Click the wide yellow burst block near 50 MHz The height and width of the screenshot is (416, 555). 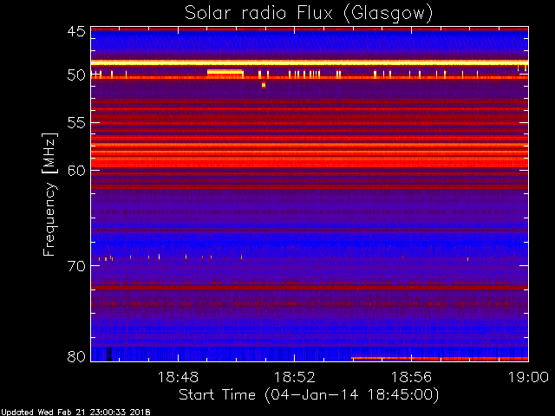[x=225, y=73]
